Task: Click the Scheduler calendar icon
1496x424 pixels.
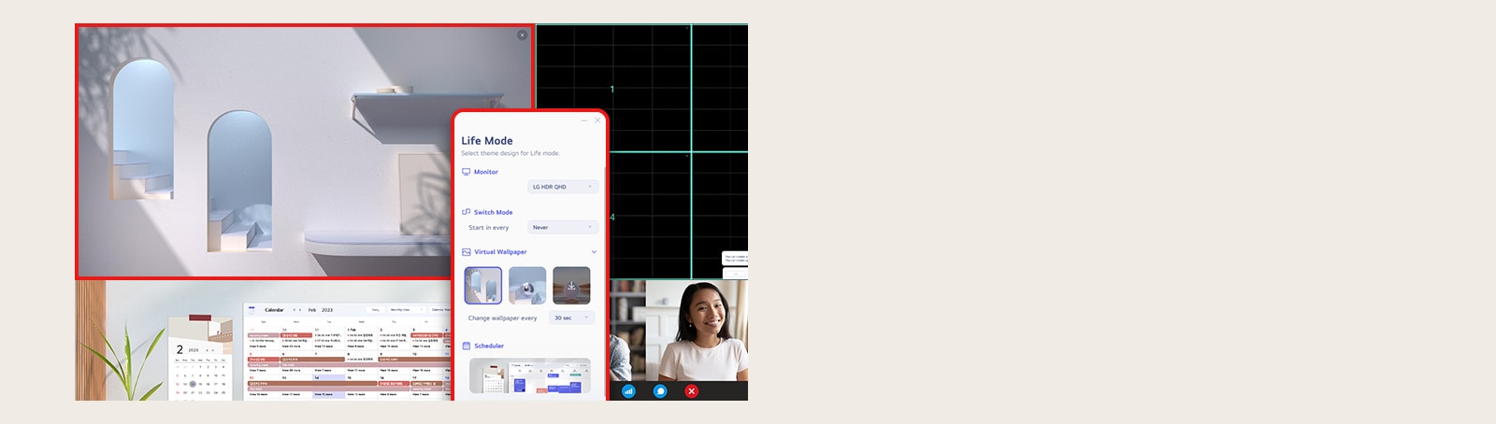Action: (467, 346)
